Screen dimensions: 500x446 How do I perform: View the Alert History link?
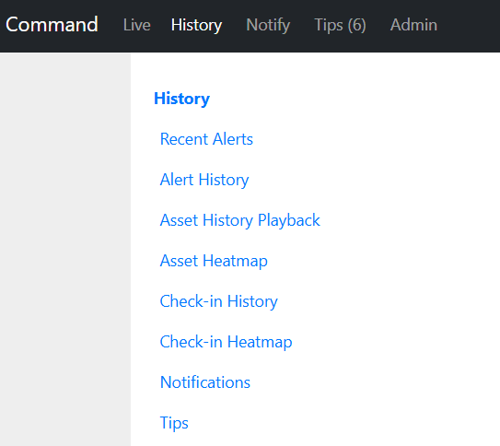coord(204,180)
